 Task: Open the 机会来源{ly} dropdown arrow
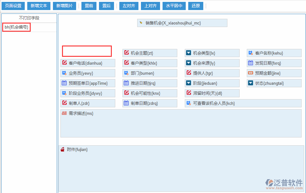pyautogui.click(x=189, y=63)
